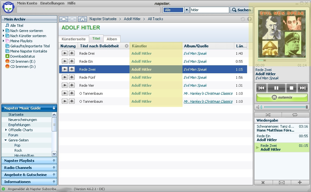Switch to the Alben tab
Screen dimensions: 311x192
[x=112, y=39]
